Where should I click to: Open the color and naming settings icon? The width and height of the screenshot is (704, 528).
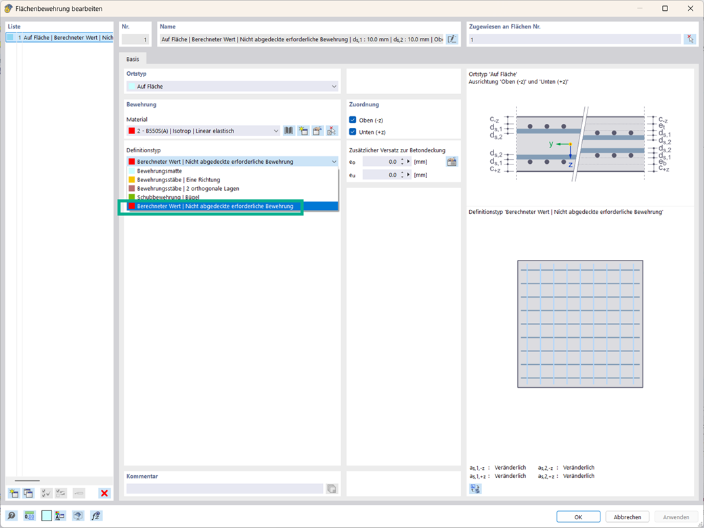pos(60,516)
